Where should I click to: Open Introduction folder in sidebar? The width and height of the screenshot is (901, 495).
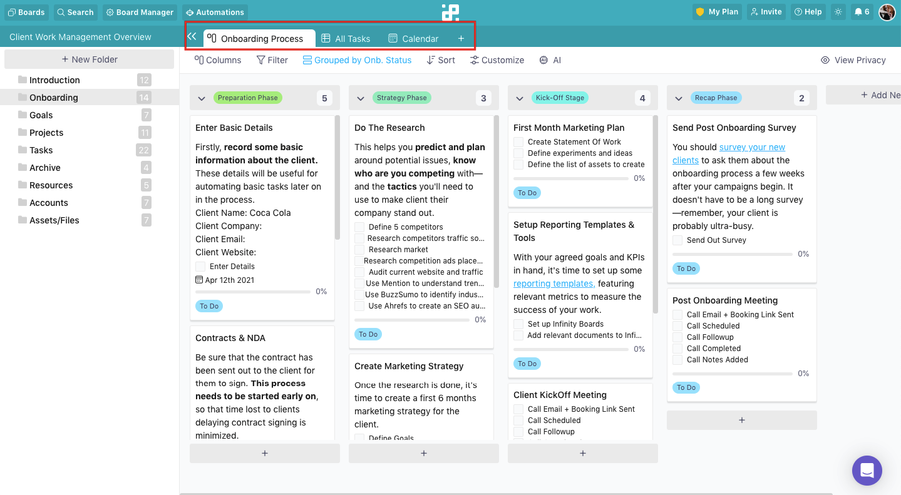point(90,80)
